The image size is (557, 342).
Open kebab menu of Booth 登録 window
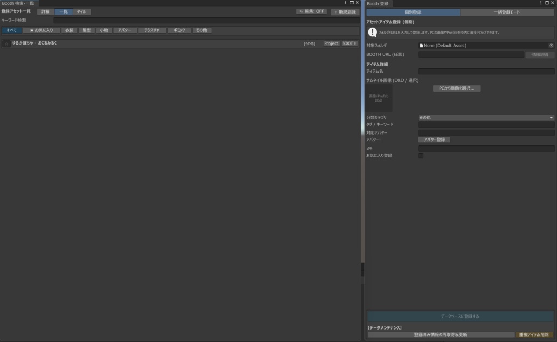coord(541,3)
